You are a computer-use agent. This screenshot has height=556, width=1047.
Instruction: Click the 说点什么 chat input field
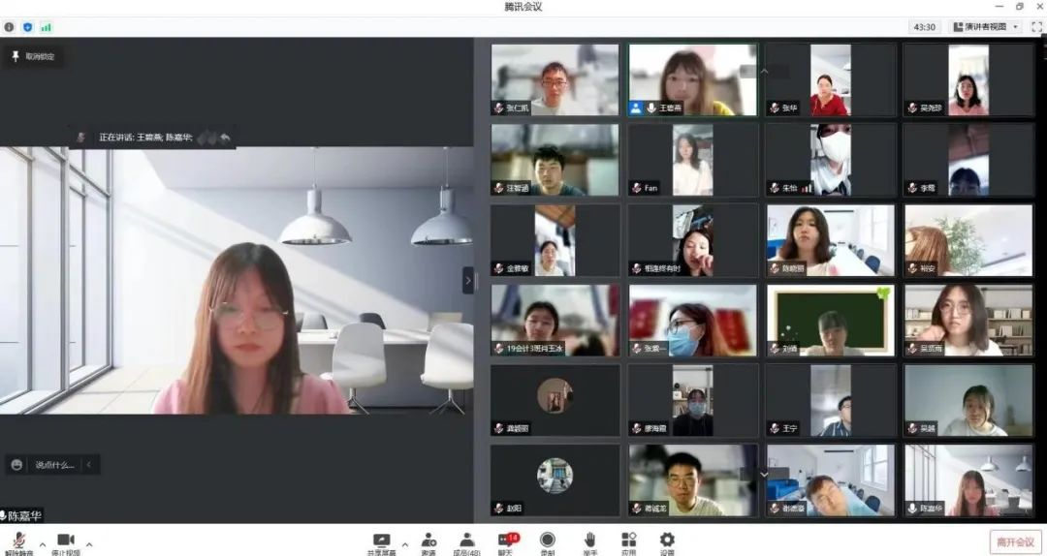(54, 465)
